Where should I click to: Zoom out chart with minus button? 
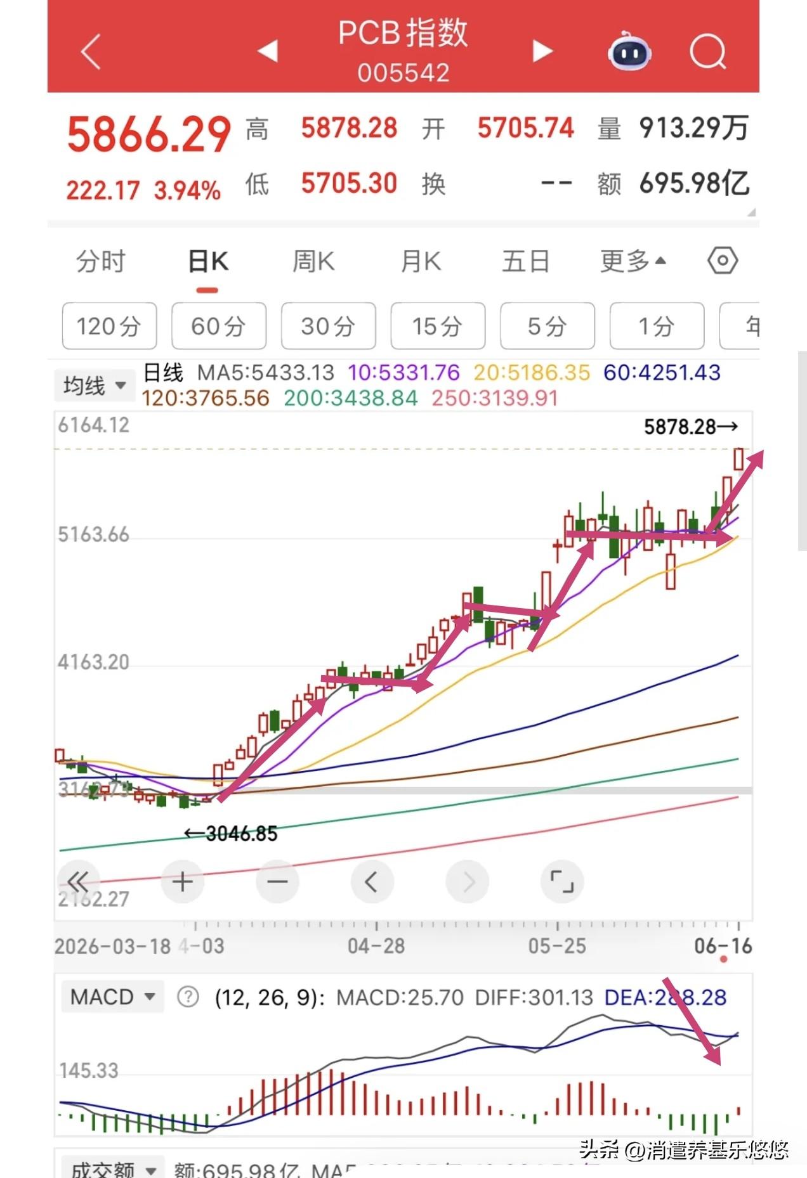(x=277, y=882)
